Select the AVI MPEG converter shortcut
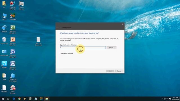This screenshot has height=101, width=180. coord(13,5)
